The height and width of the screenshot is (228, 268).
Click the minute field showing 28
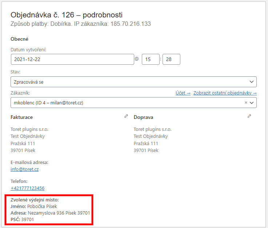(x=171, y=59)
